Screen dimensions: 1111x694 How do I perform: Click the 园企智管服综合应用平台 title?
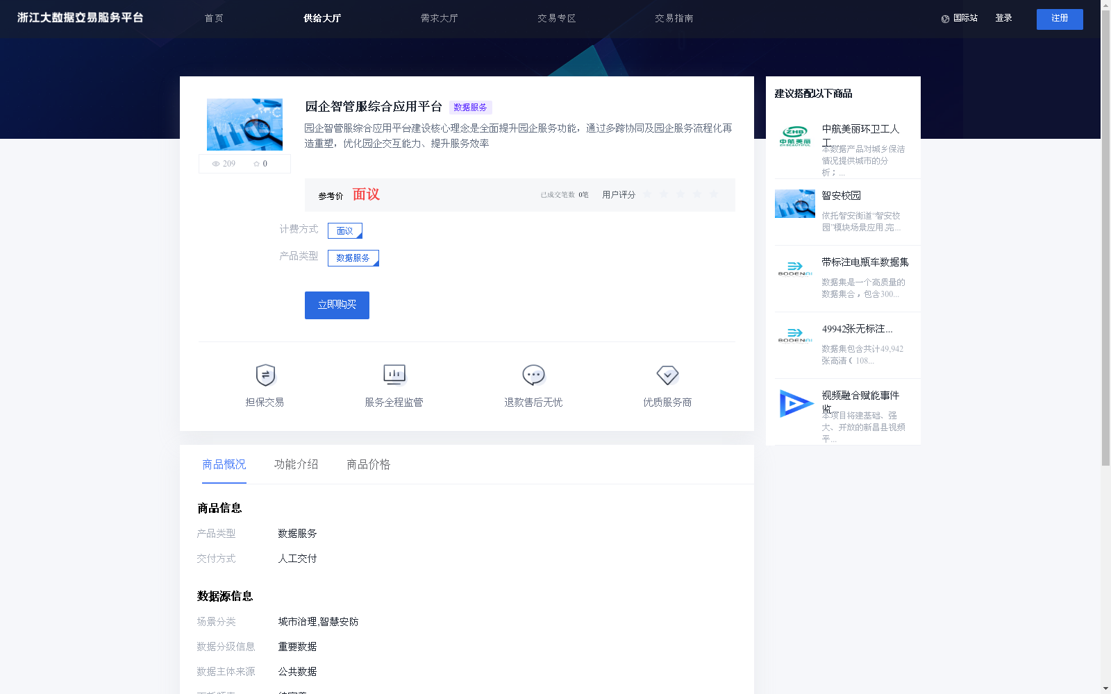pos(374,106)
